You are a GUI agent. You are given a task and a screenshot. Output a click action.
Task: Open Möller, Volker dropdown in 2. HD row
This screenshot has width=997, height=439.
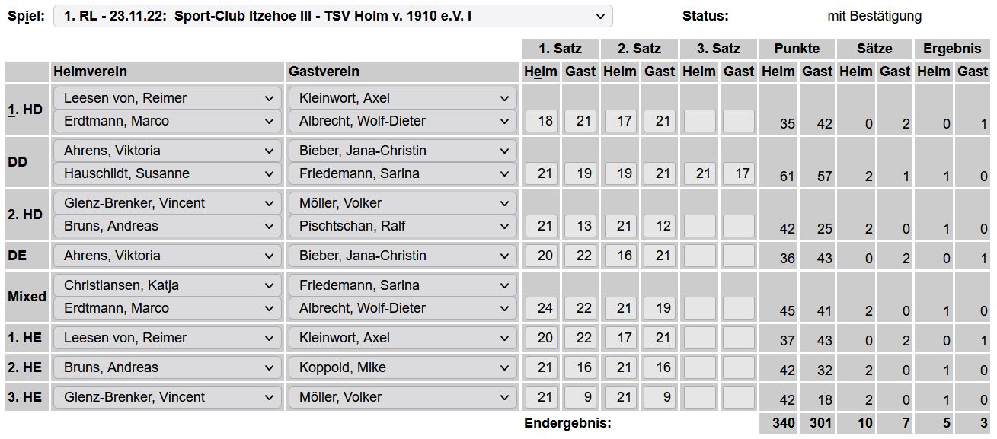point(403,203)
